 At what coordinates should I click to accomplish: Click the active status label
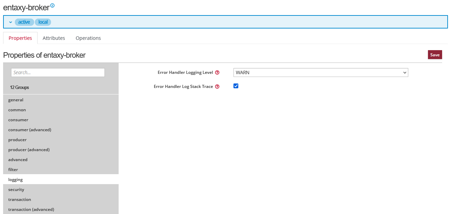coord(24,22)
